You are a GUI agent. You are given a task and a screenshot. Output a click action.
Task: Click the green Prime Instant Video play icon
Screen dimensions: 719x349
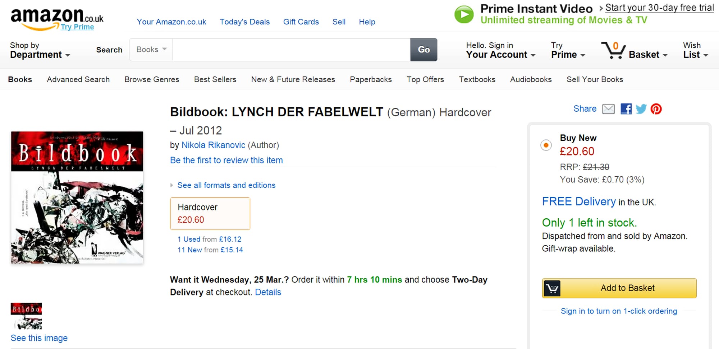464,15
